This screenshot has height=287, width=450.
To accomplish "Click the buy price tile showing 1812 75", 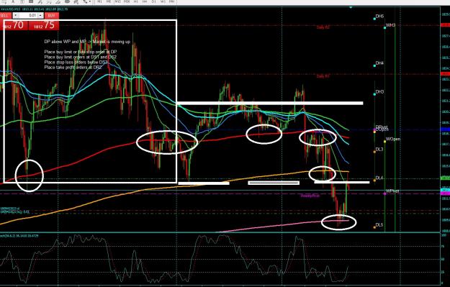I will (44, 25).
